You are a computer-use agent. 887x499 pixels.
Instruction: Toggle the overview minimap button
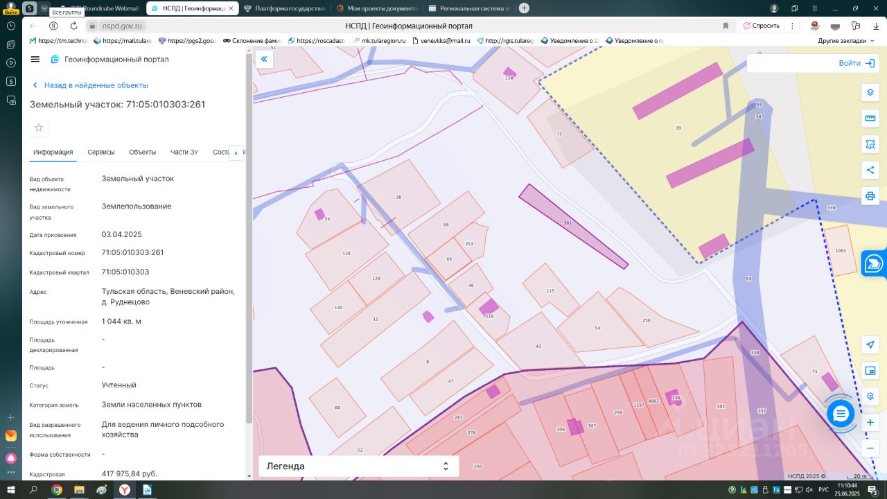pos(870,371)
